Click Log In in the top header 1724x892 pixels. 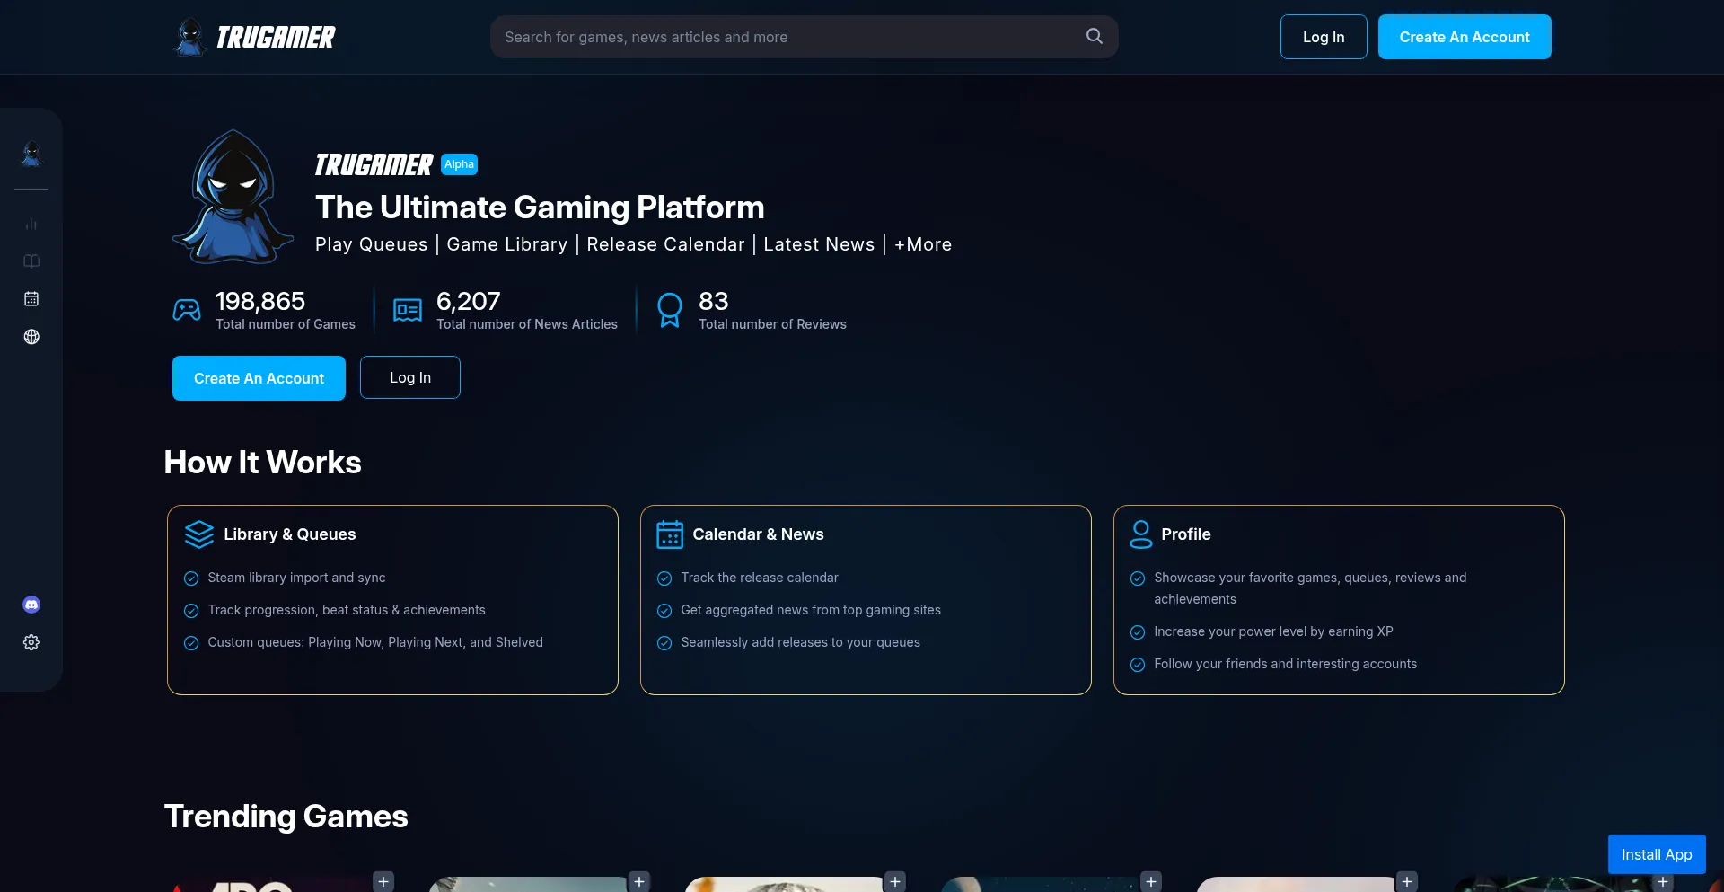[1323, 37]
